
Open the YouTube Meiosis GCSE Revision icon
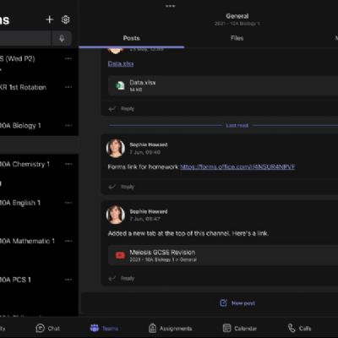click(x=120, y=255)
